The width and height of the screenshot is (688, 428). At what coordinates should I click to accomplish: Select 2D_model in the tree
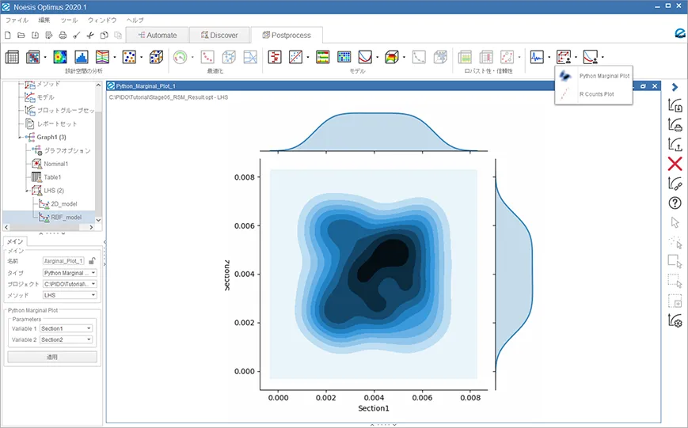click(x=66, y=203)
